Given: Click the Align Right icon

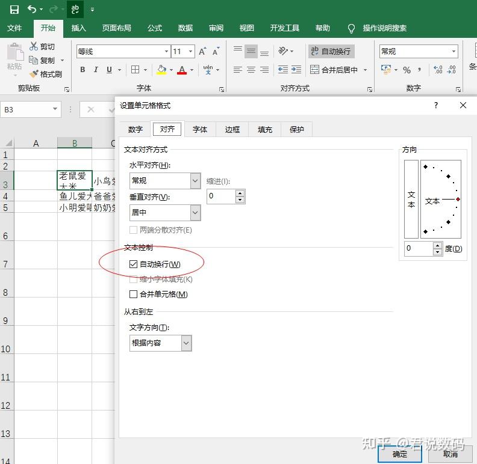Looking at the screenshot, I should coord(264,70).
